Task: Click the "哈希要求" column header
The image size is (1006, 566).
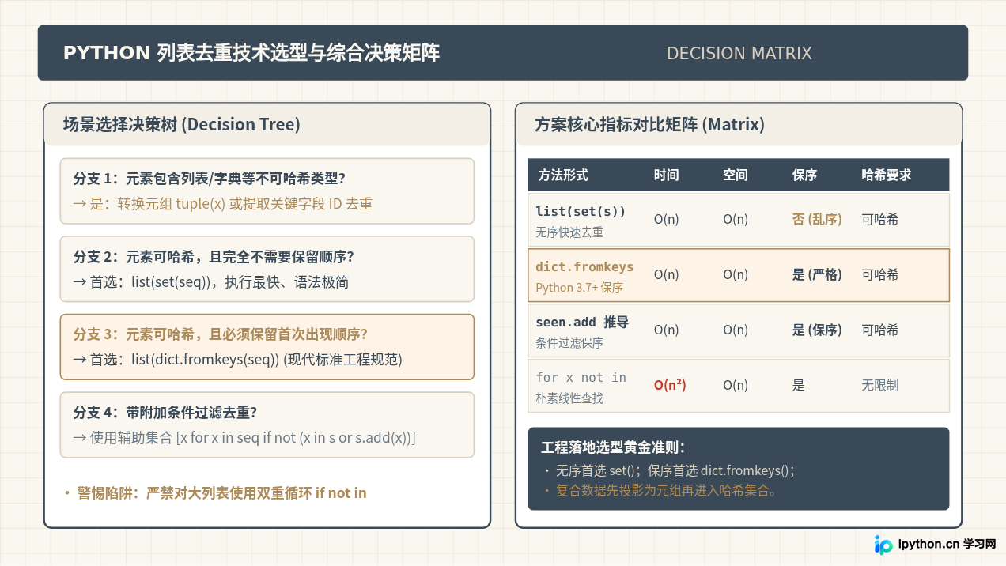Action: coord(887,175)
